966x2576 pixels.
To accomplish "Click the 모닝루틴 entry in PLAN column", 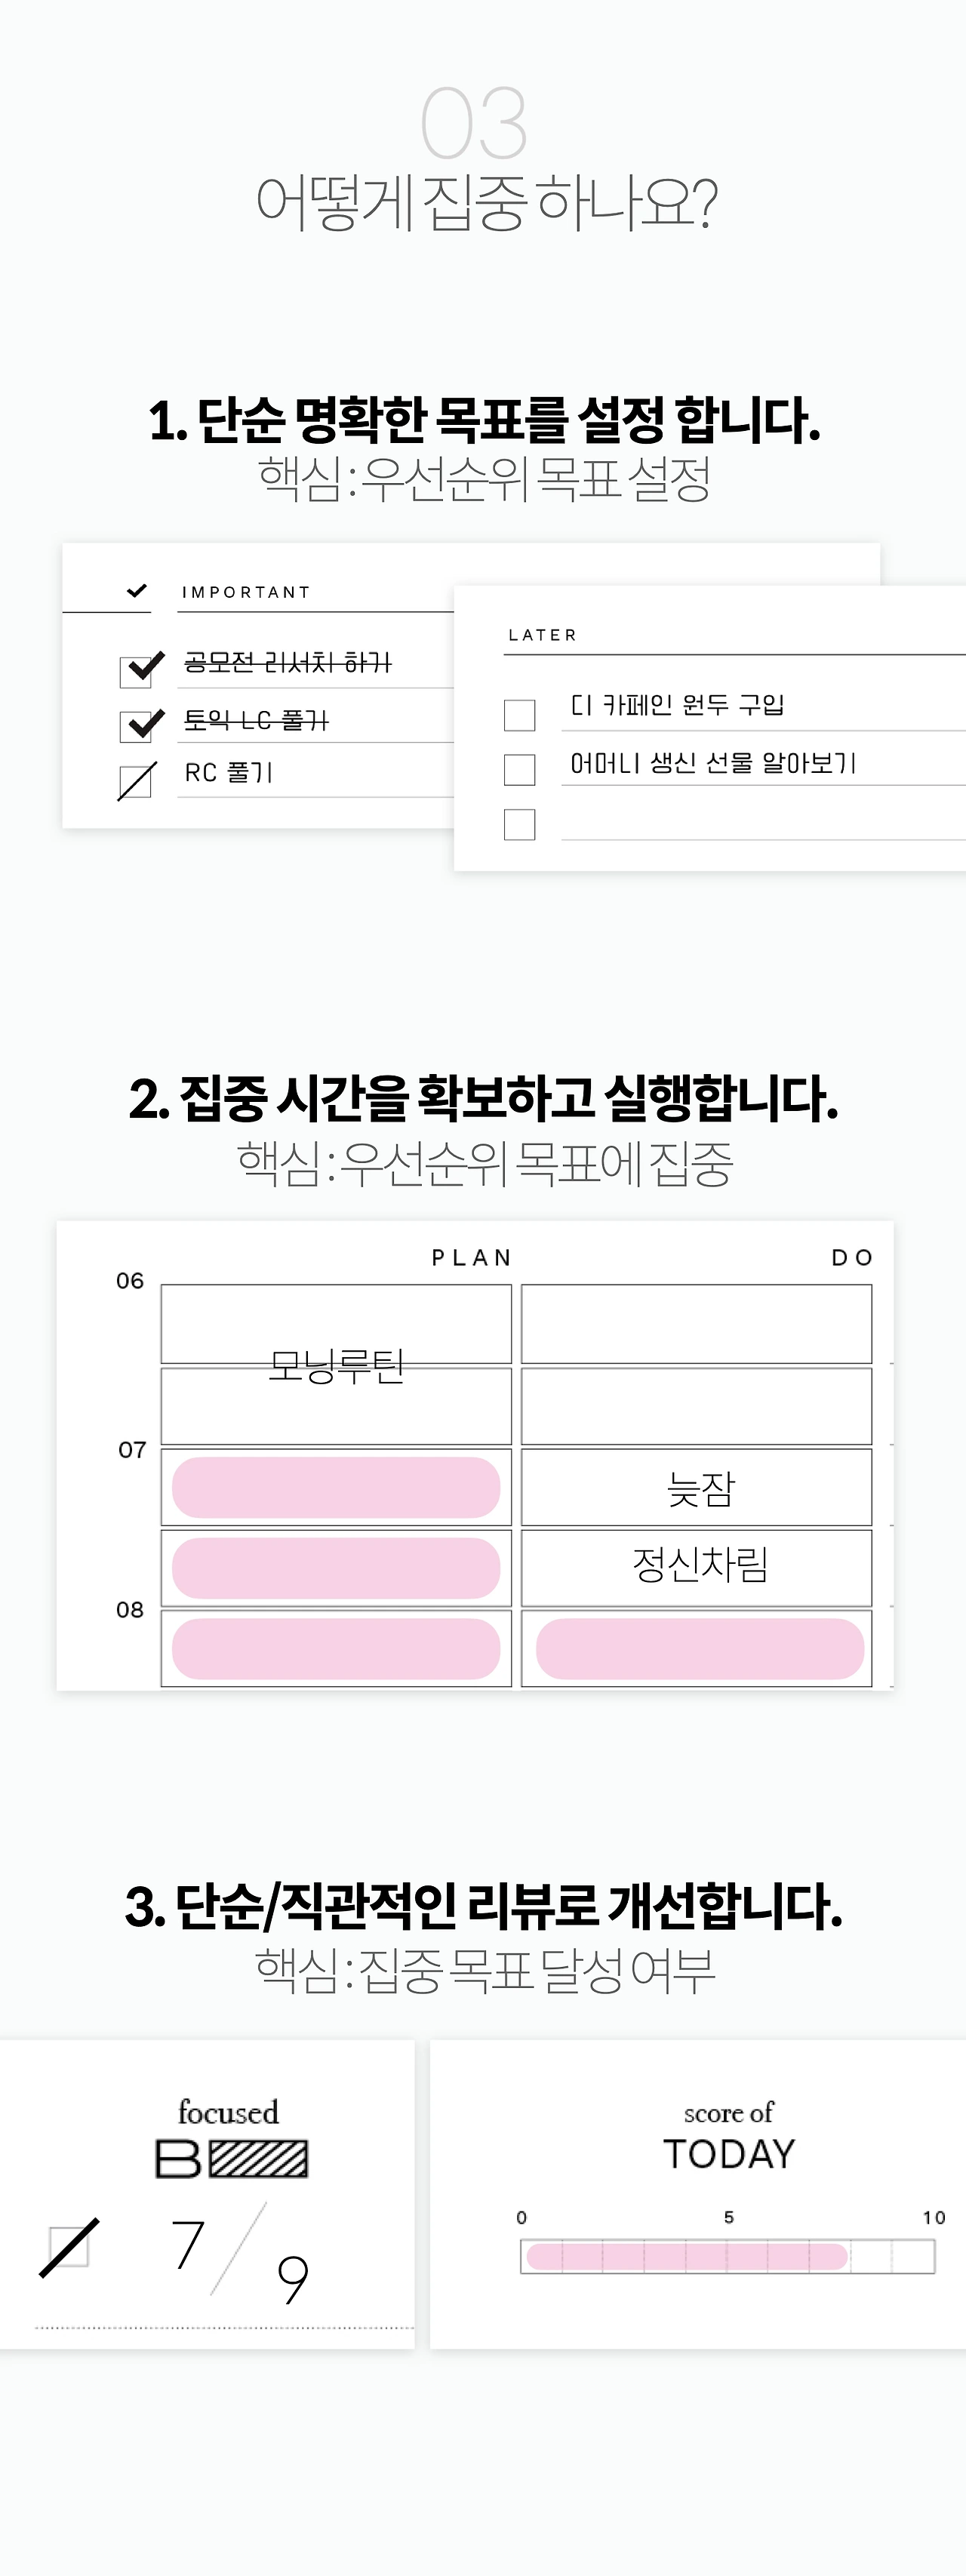I will coord(336,1365).
